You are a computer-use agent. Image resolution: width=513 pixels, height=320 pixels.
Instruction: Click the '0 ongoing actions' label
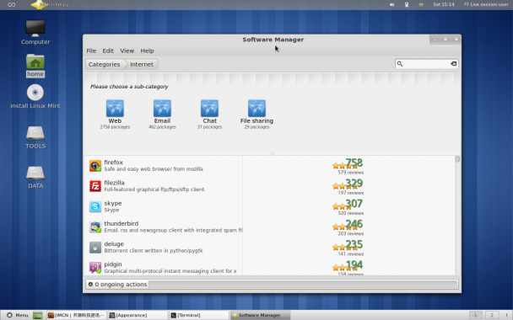coord(121,285)
